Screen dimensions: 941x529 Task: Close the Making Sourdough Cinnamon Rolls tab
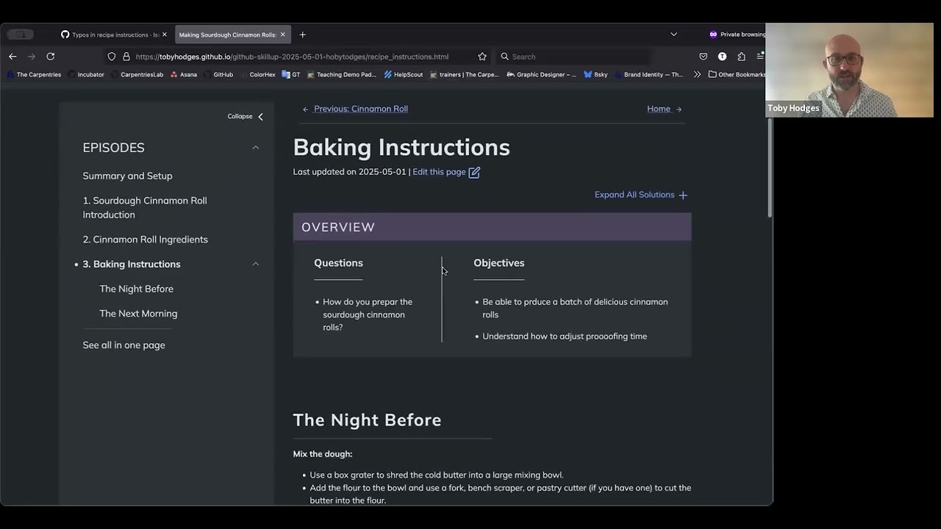tap(282, 35)
